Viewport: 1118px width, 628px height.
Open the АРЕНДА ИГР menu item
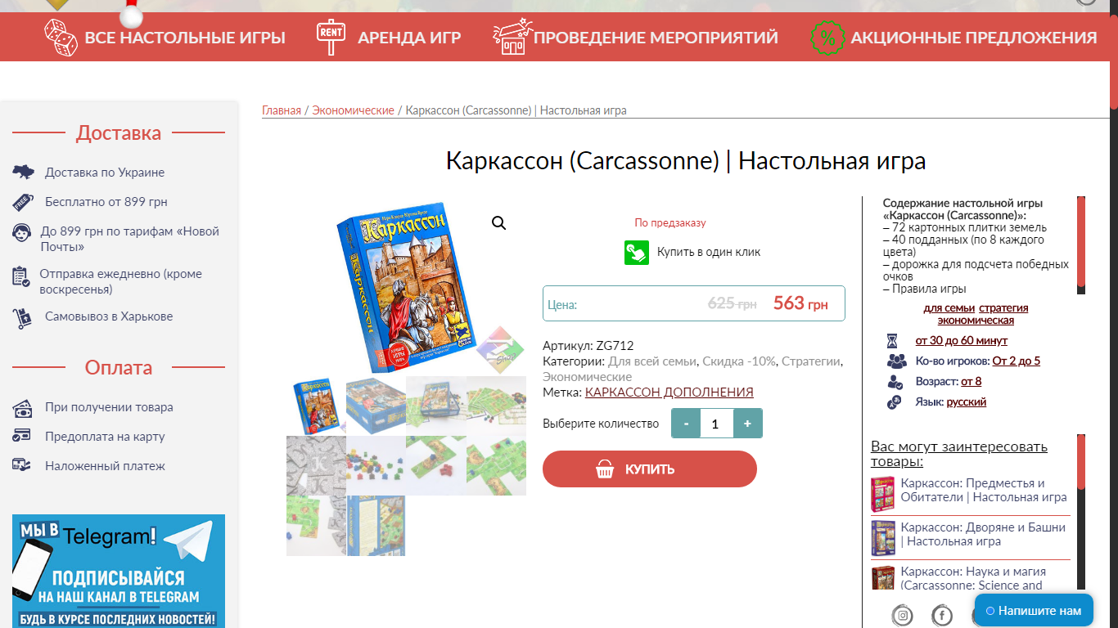[409, 38]
